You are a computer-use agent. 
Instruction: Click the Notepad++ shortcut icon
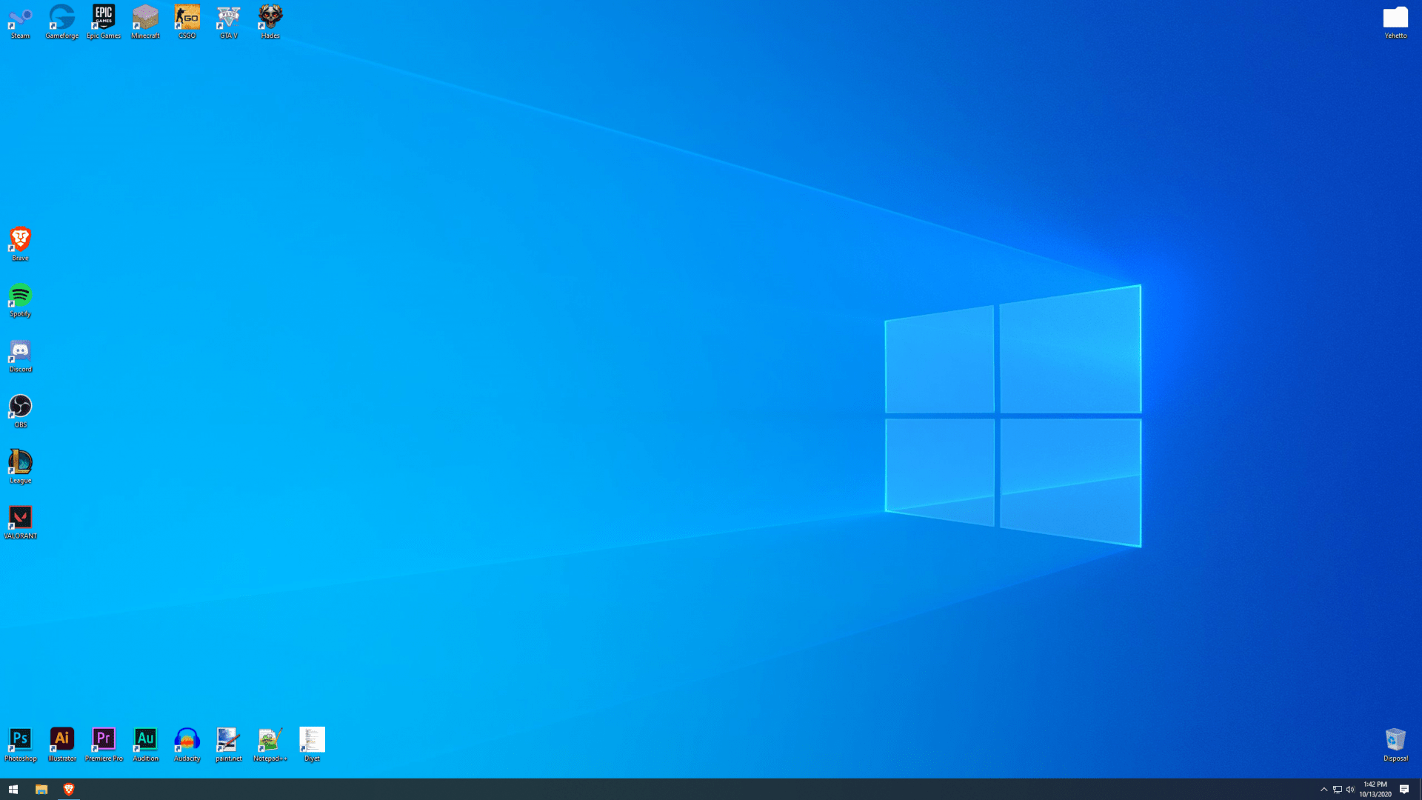[270, 740]
